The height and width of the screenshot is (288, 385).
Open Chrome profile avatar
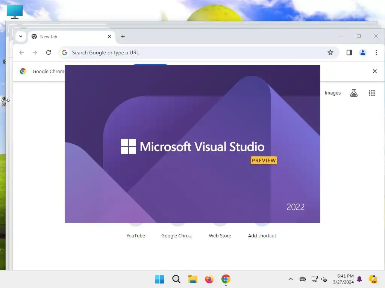(x=363, y=52)
